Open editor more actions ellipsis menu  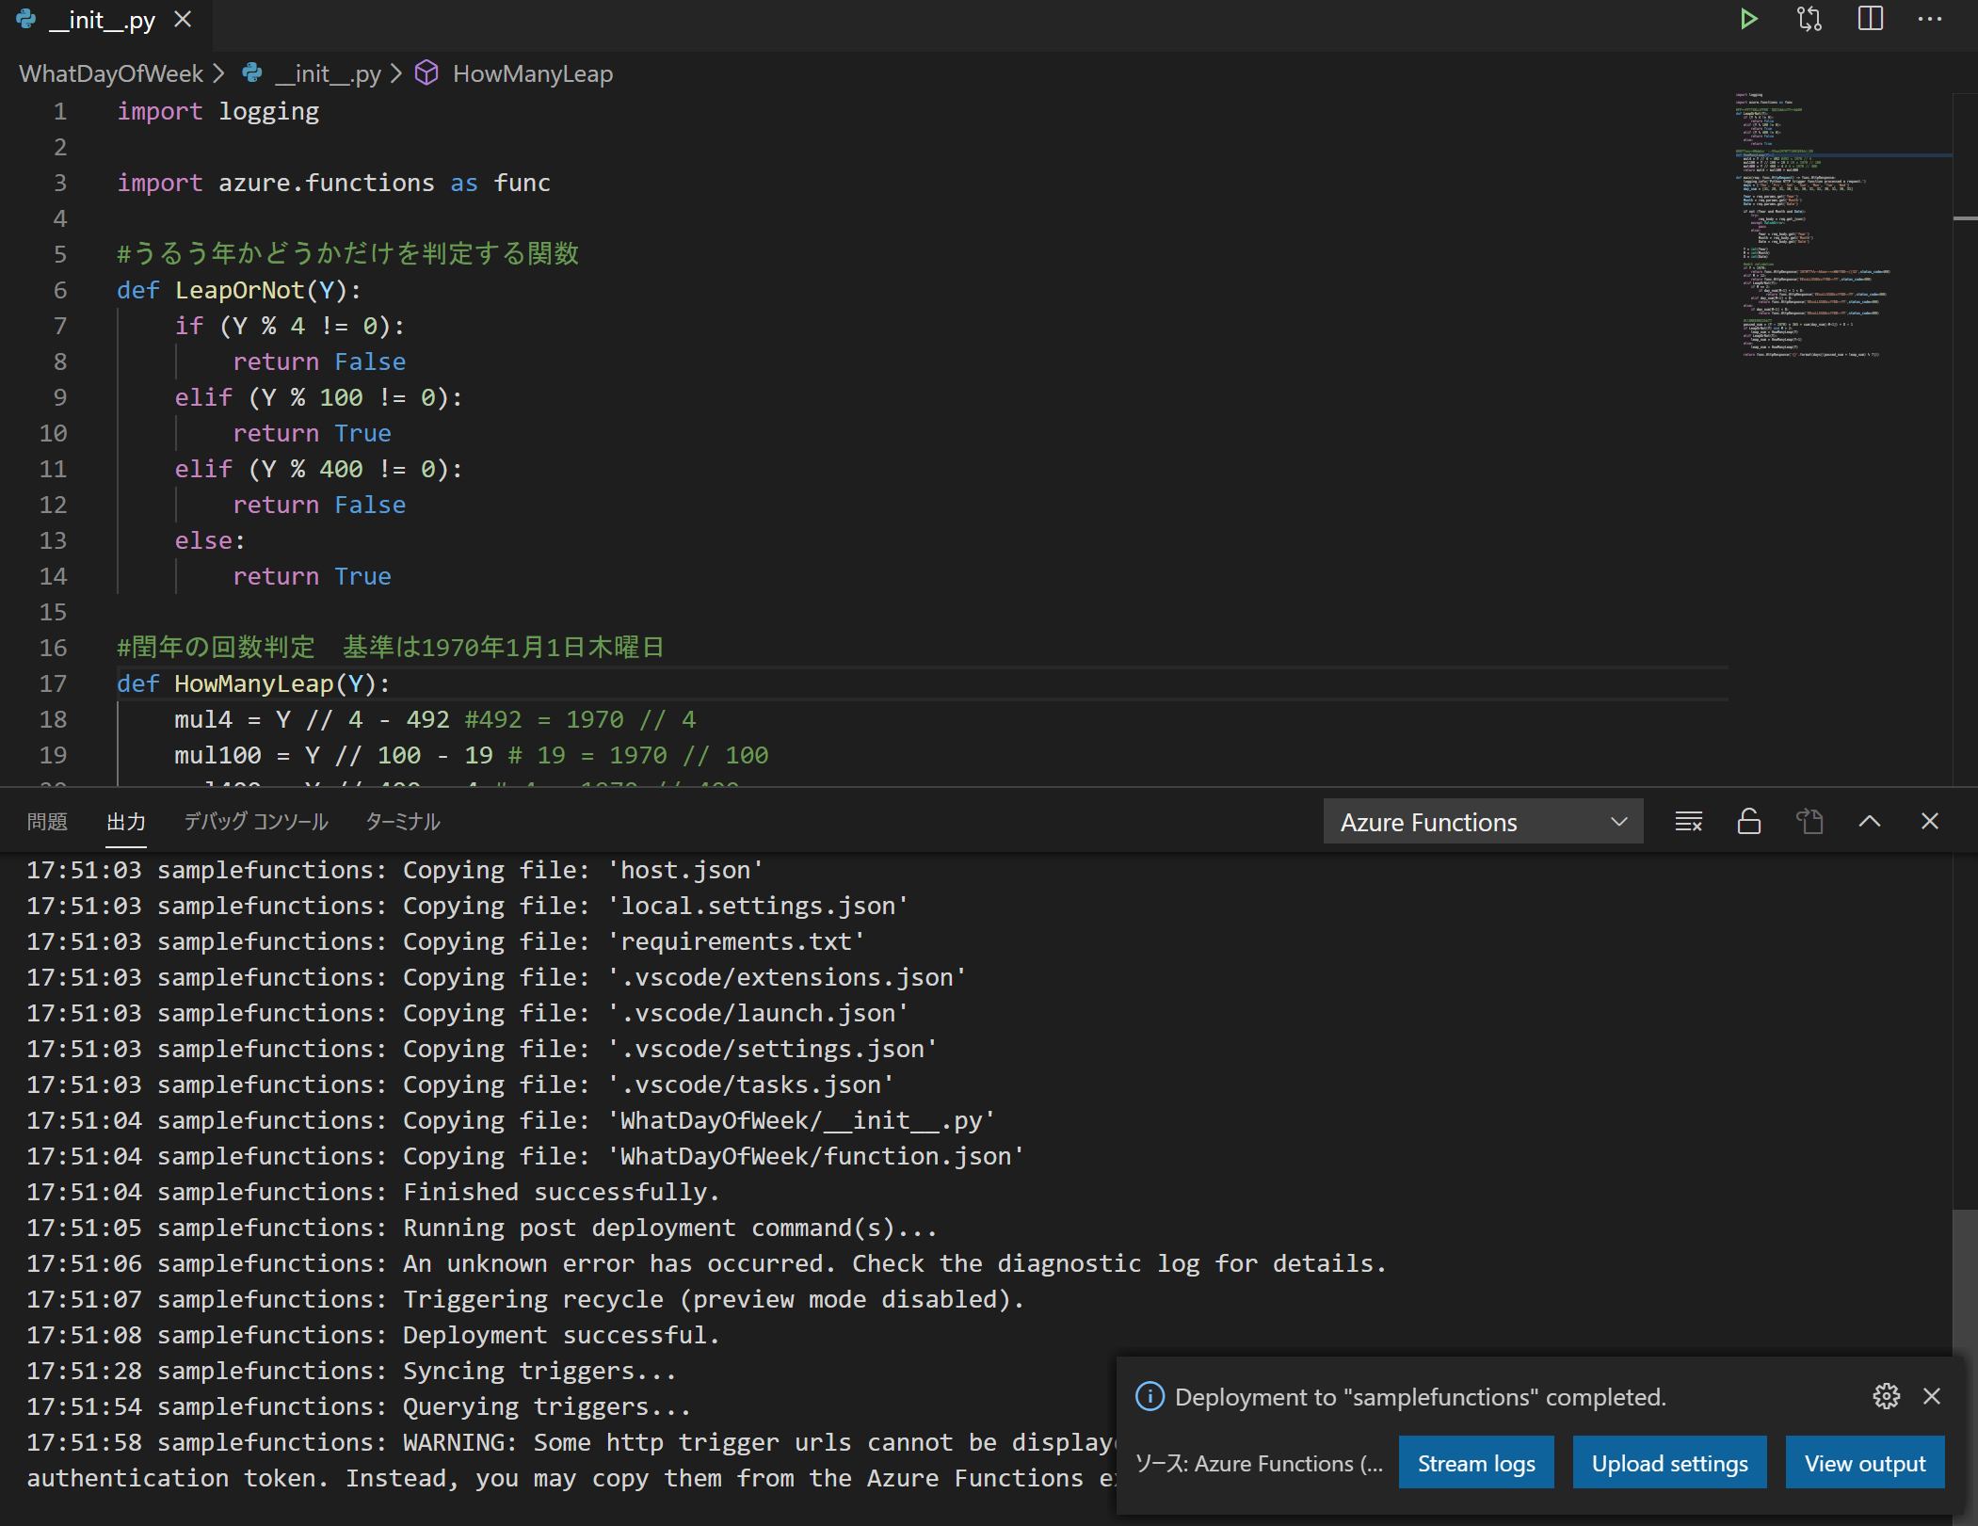tap(1930, 19)
